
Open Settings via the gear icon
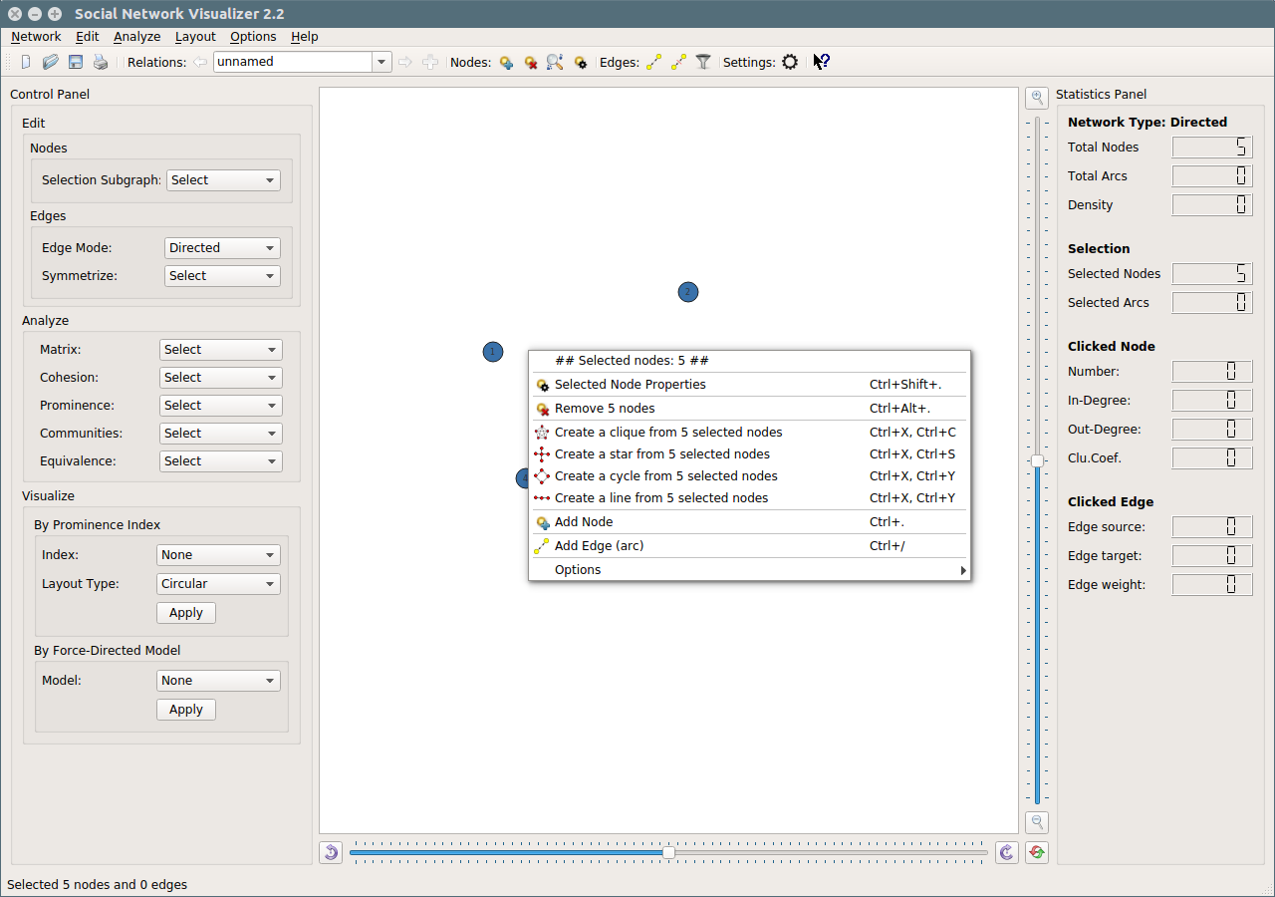pyautogui.click(x=790, y=62)
